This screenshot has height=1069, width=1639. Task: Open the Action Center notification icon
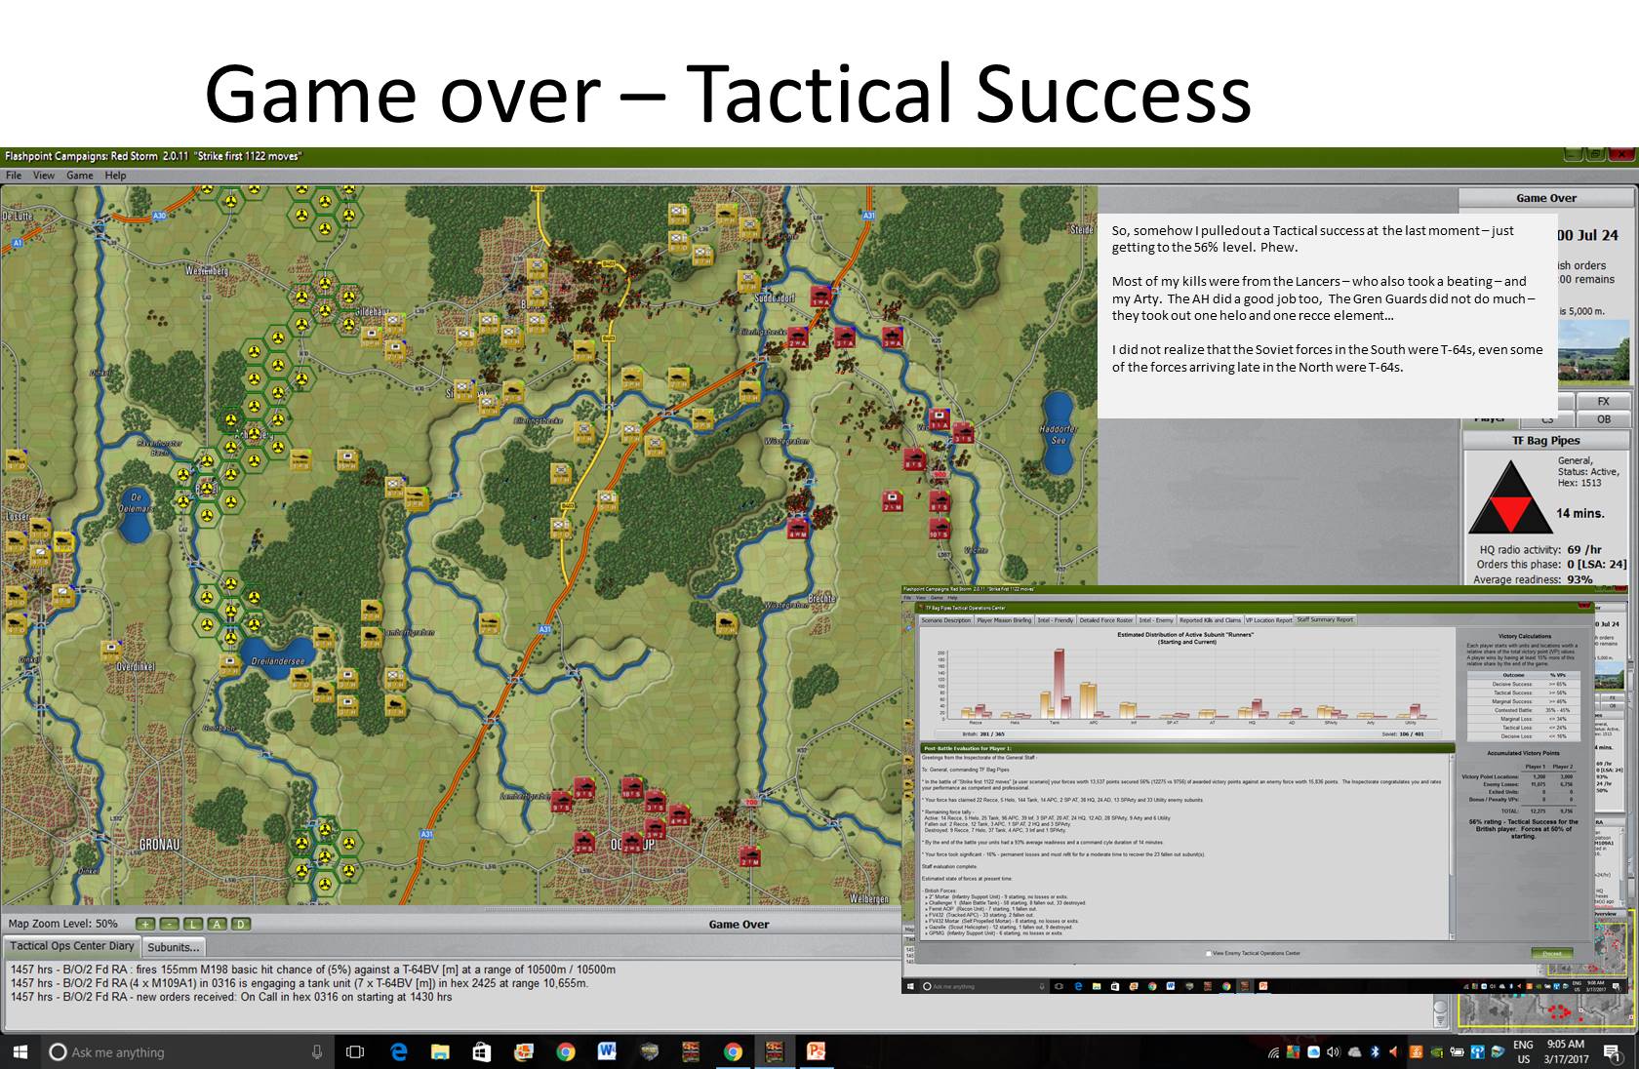click(x=1613, y=1052)
